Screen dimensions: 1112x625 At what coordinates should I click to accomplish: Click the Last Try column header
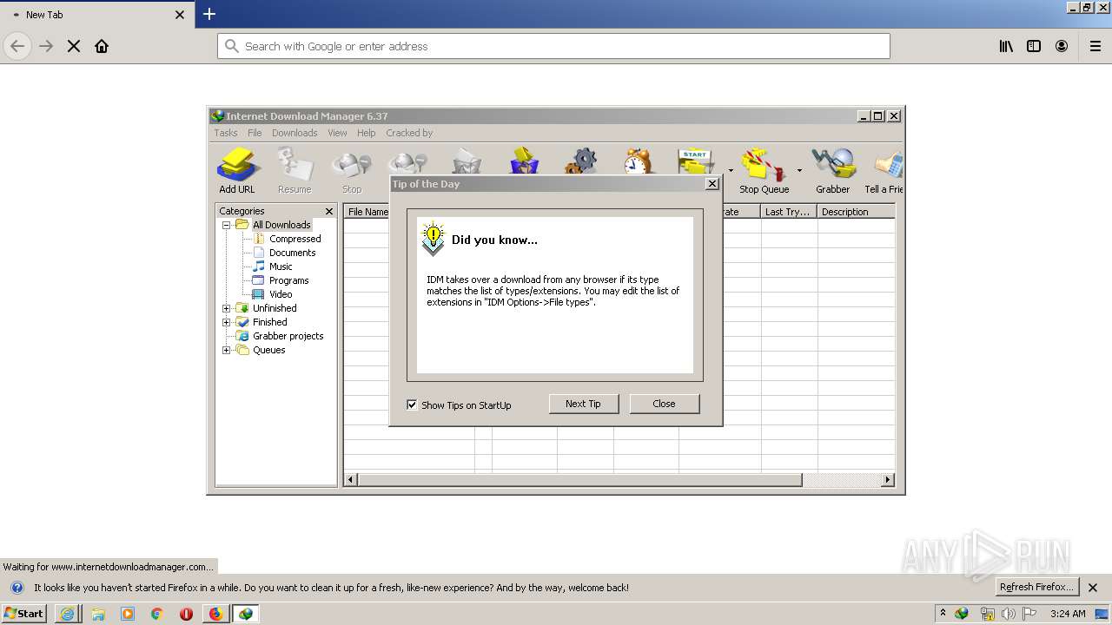789,212
